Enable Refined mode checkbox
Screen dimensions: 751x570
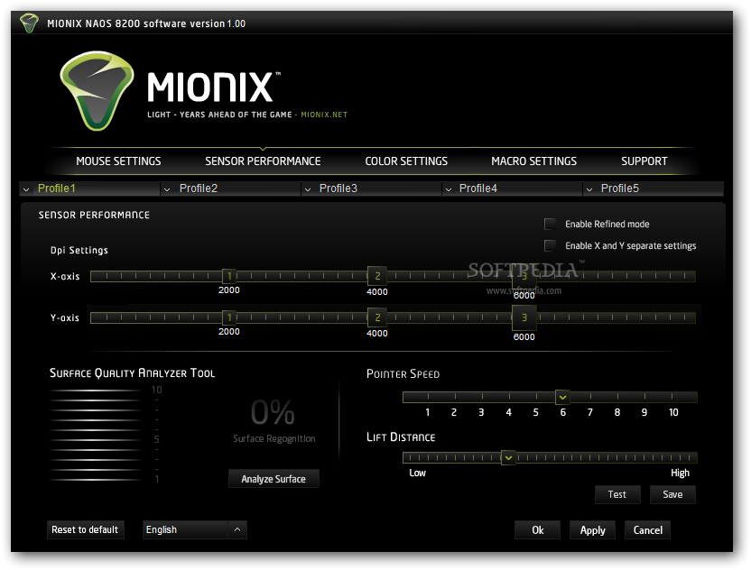coord(550,224)
